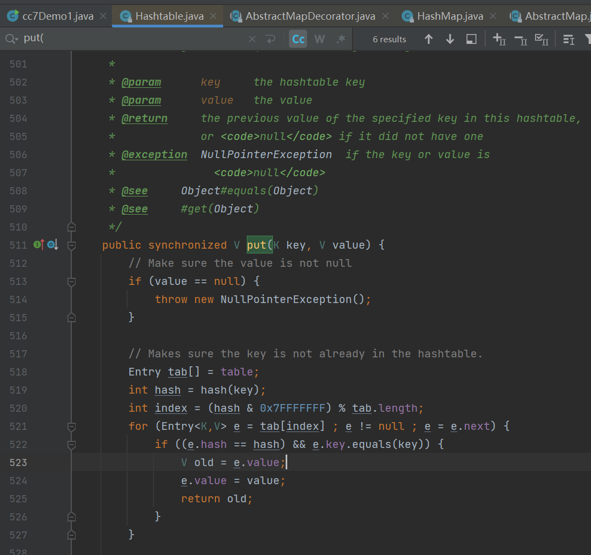Click fold end marker on line 527
The image size is (591, 555).
tap(71, 535)
